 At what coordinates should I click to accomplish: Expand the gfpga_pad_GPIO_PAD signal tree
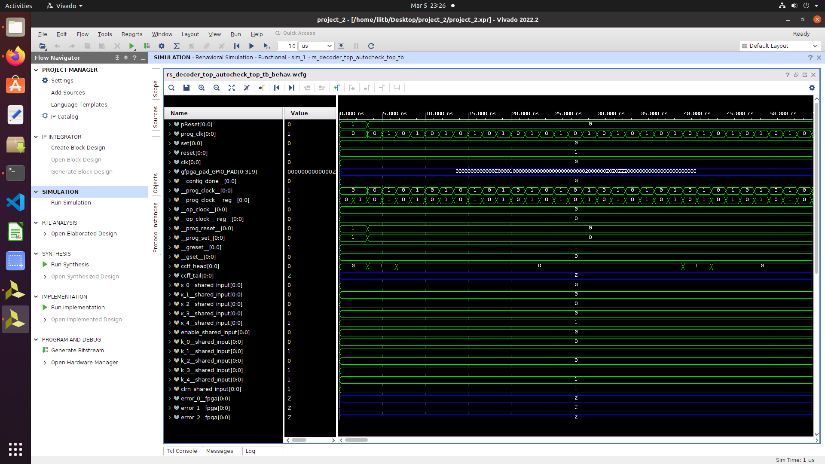tap(169, 171)
